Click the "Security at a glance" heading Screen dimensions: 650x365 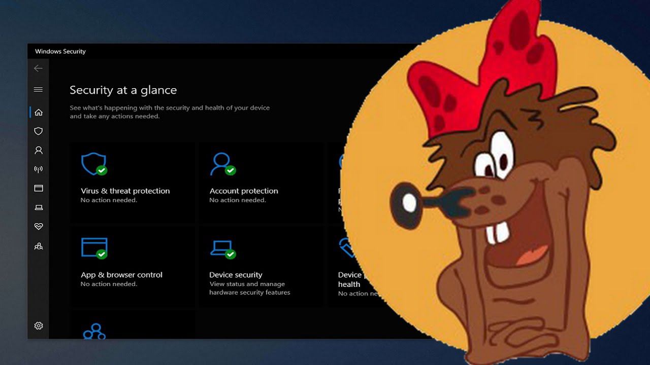(123, 90)
